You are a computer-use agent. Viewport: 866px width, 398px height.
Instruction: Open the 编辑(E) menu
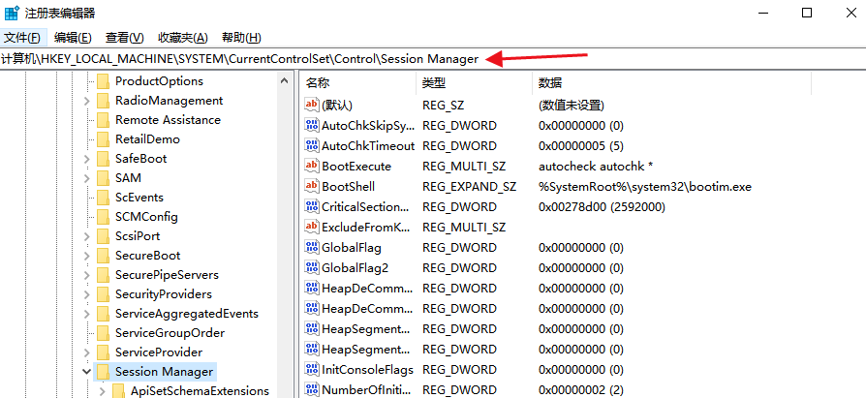[x=73, y=38]
